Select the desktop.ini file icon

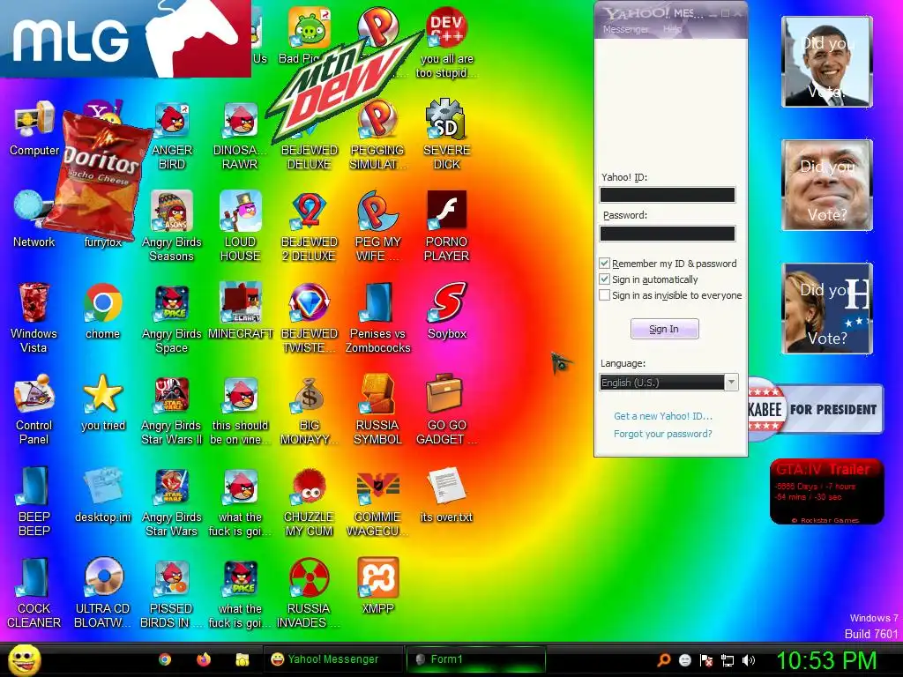point(102,495)
